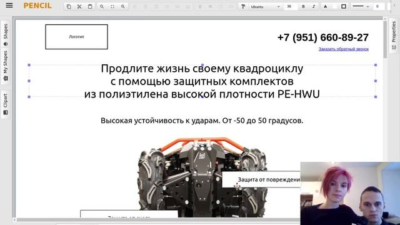
Task: Click the Copy toolbar icon
Action: coord(69,7)
